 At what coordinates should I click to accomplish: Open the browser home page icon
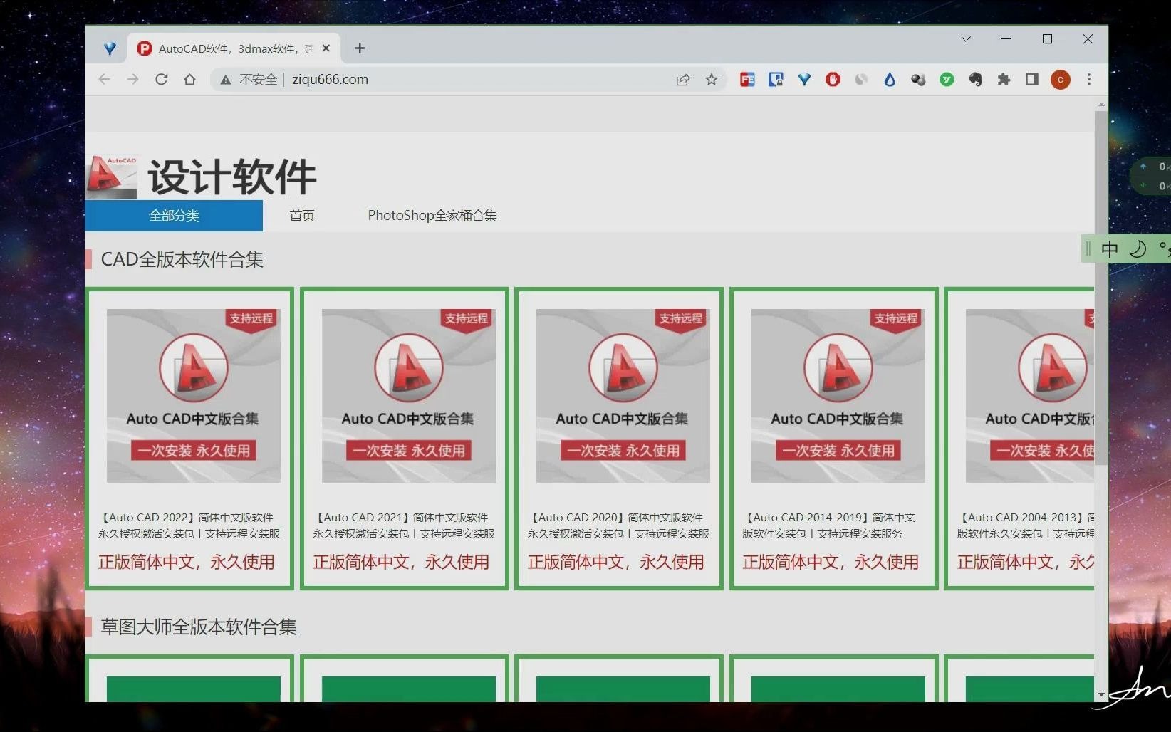coord(189,79)
